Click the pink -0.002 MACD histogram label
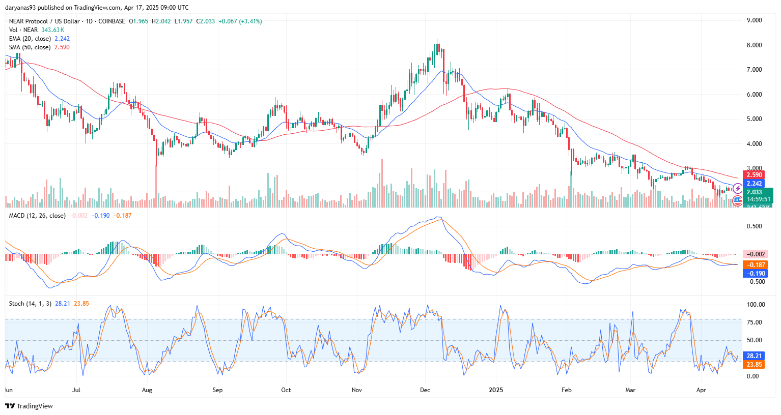The width and height of the screenshot is (781, 415). (x=755, y=254)
